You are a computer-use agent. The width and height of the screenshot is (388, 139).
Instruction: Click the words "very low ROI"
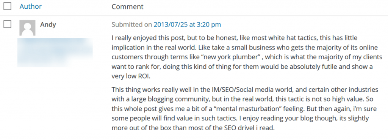[x=131, y=76]
